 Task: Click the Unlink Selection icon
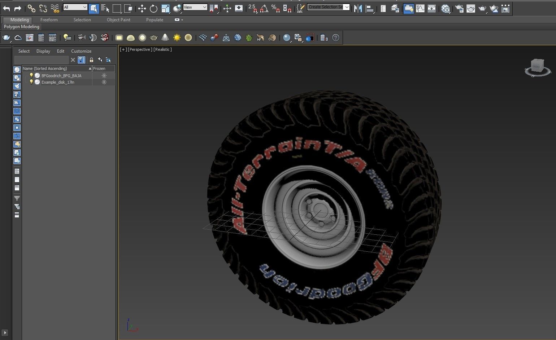[x=43, y=8]
